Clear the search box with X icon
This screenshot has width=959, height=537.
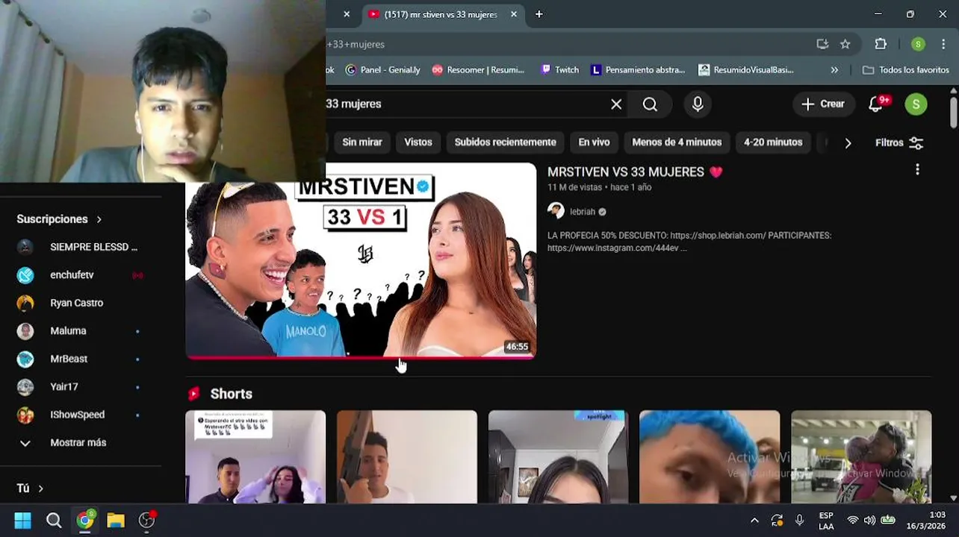coord(616,104)
